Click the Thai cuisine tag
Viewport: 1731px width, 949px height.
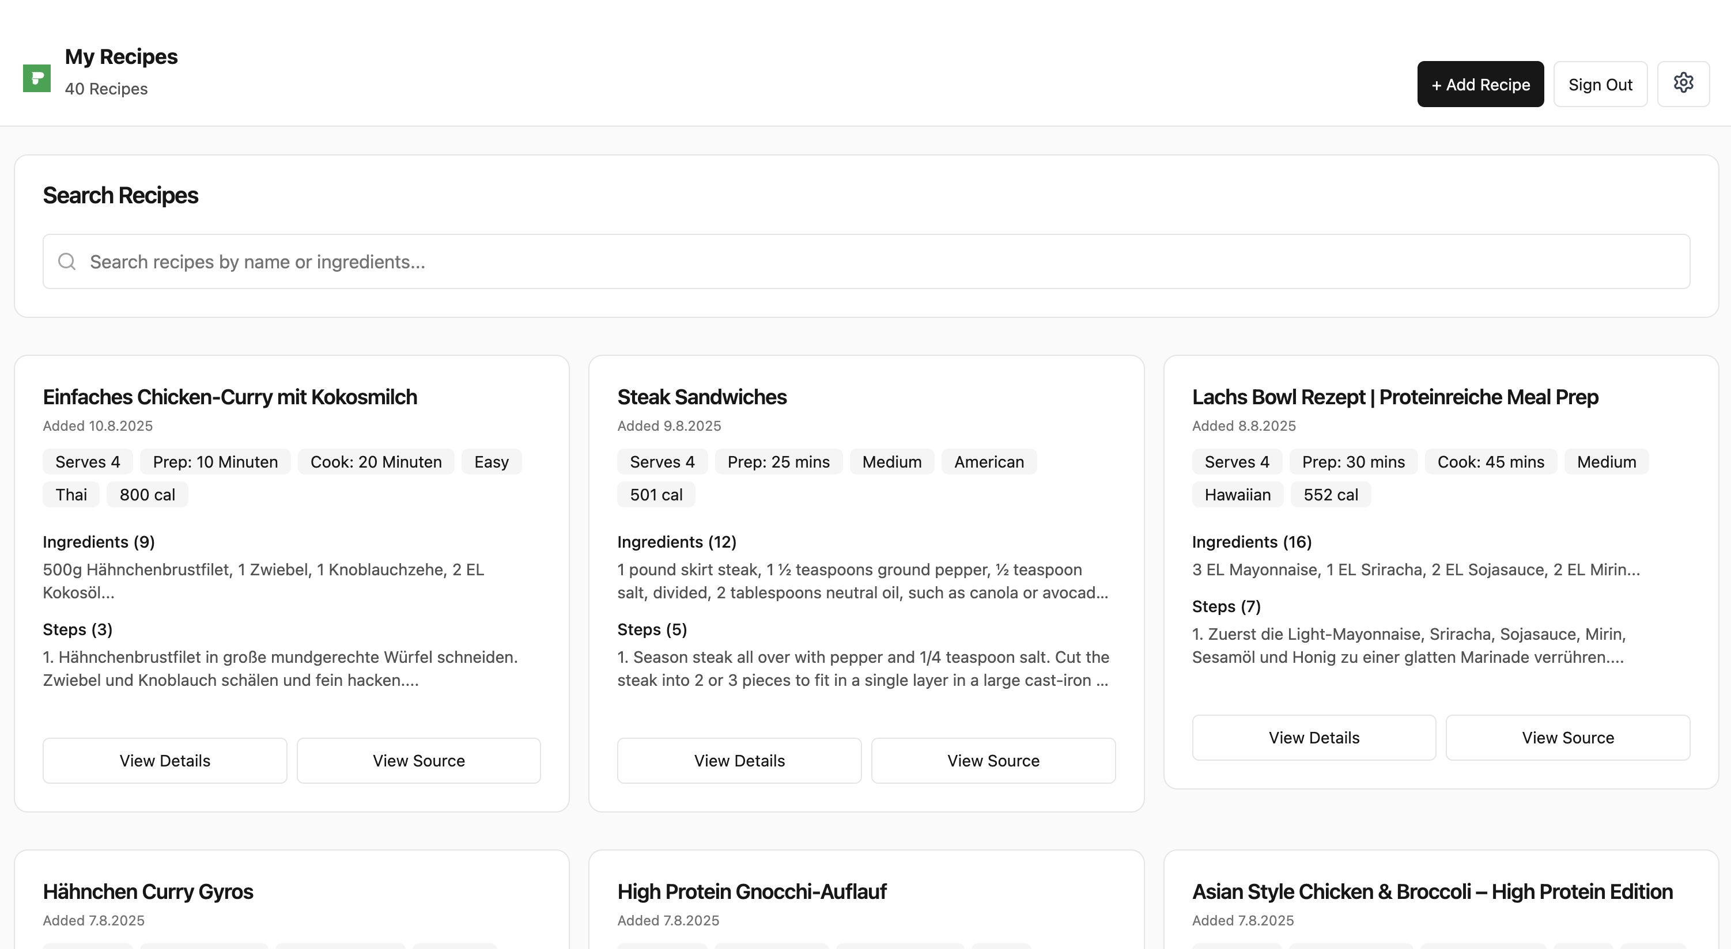(x=70, y=495)
